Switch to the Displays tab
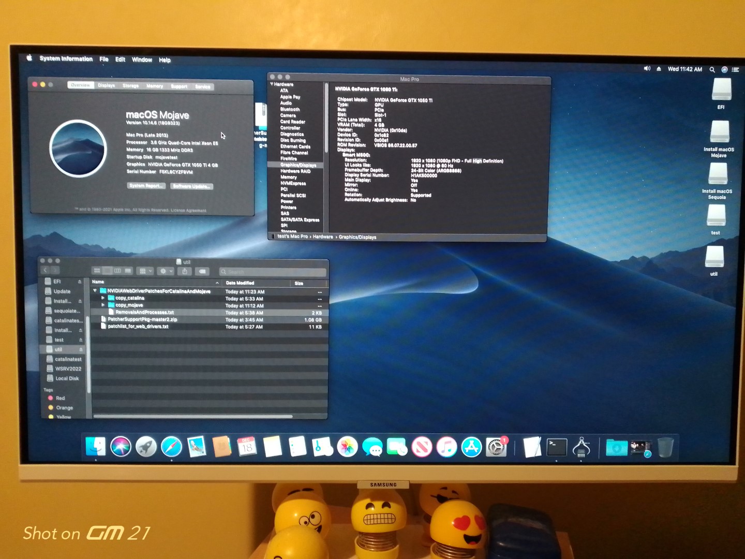The height and width of the screenshot is (559, 745). pos(106,85)
